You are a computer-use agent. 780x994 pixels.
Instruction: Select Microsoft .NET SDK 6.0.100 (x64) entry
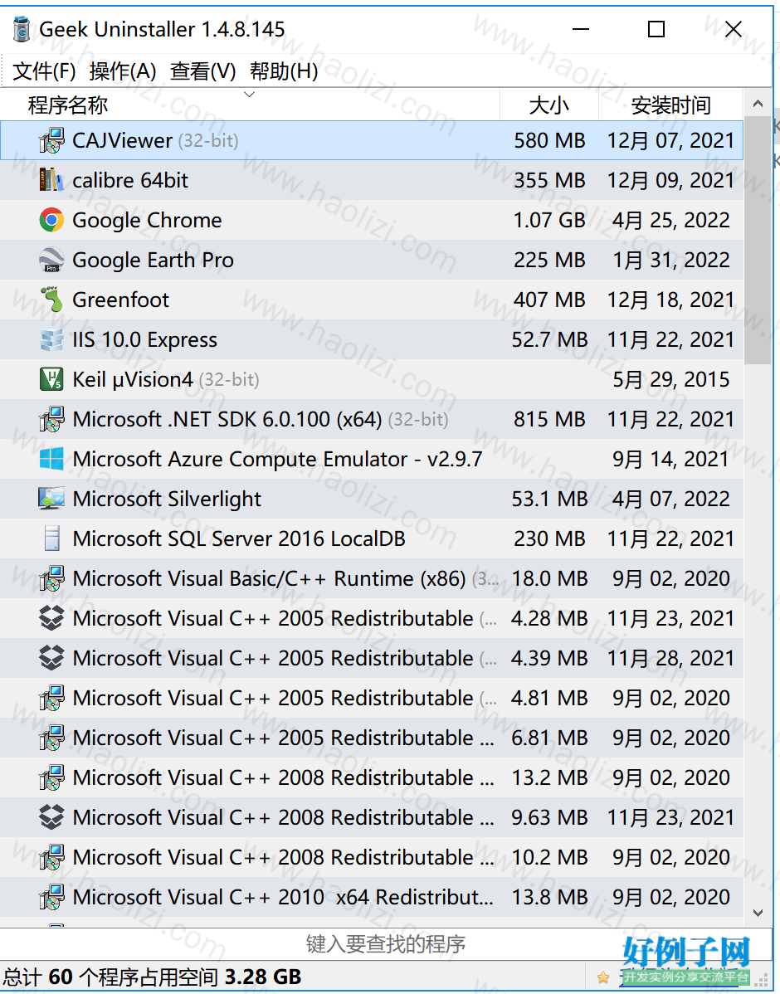[260, 420]
